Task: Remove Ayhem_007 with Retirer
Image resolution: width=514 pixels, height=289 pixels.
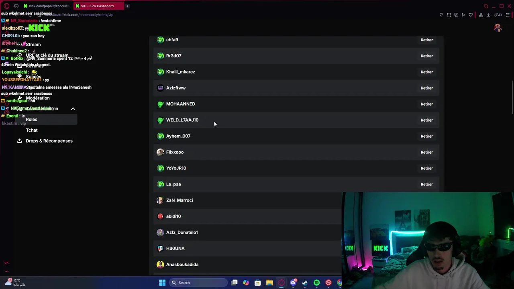Action: pyautogui.click(x=426, y=136)
